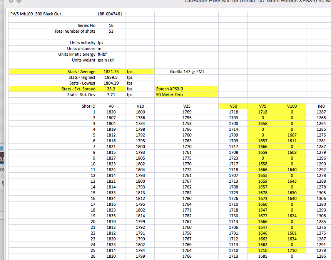The height and width of the screenshot is (260, 331).
Task: Click the V25 column header
Action: click(187, 106)
